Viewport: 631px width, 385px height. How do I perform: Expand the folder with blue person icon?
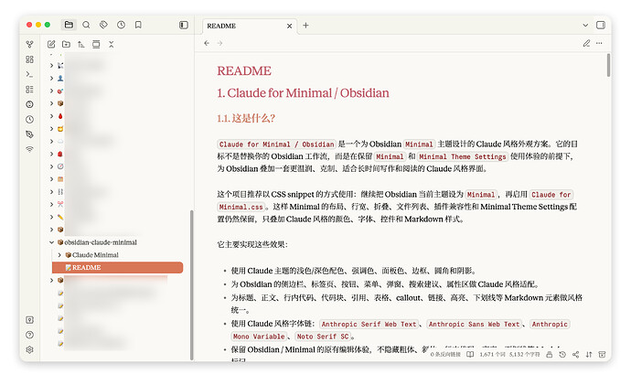pyautogui.click(x=51, y=78)
